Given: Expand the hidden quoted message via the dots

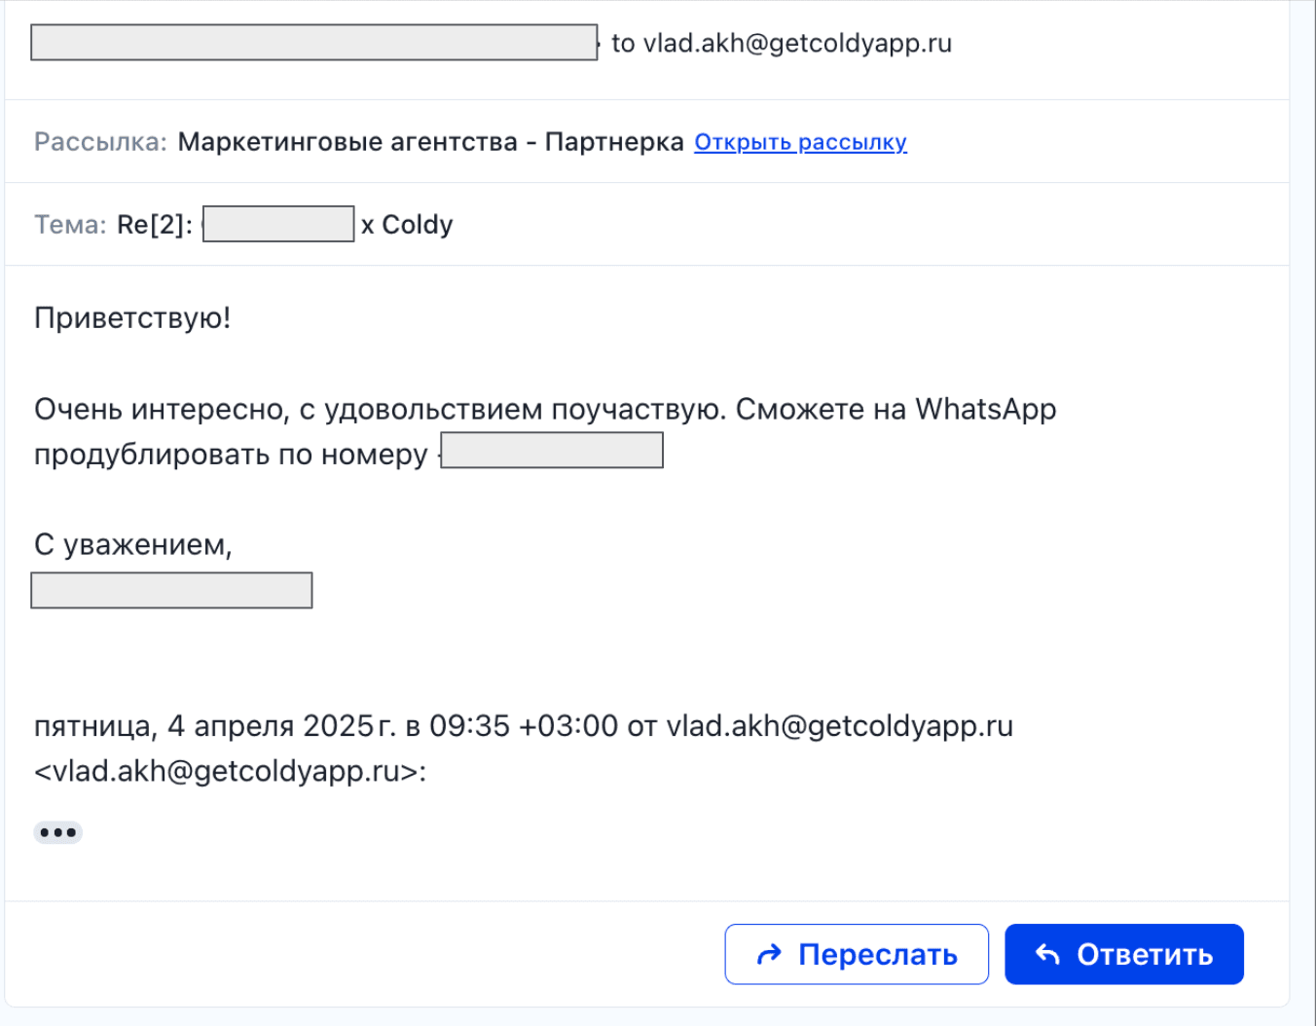Looking at the screenshot, I should coord(57,831).
